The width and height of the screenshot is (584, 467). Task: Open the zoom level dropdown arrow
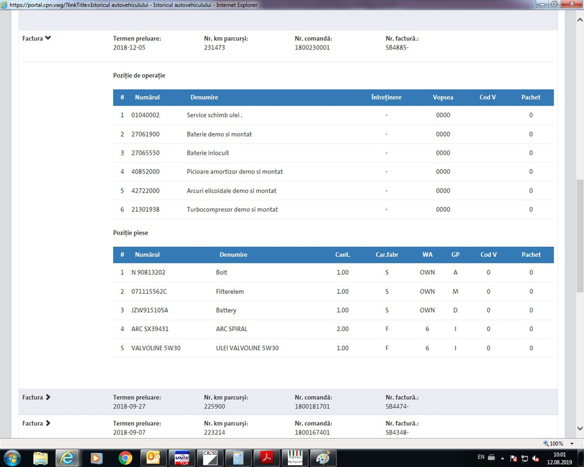[572, 444]
